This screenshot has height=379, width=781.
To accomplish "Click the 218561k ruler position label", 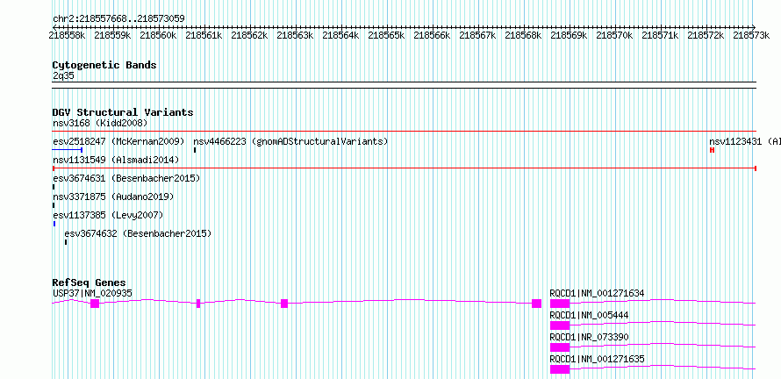I will (204, 35).
